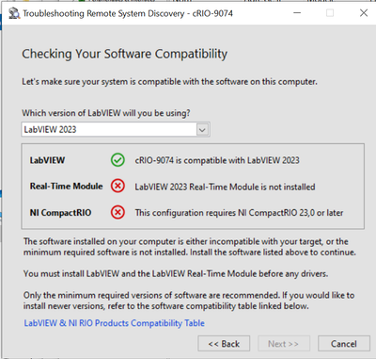
Task: Click the 'Only the minimum required versions' paragraph
Action: (189, 301)
